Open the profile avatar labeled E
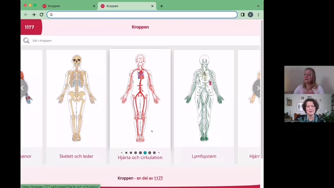This screenshot has width=334, height=188. [250, 15]
